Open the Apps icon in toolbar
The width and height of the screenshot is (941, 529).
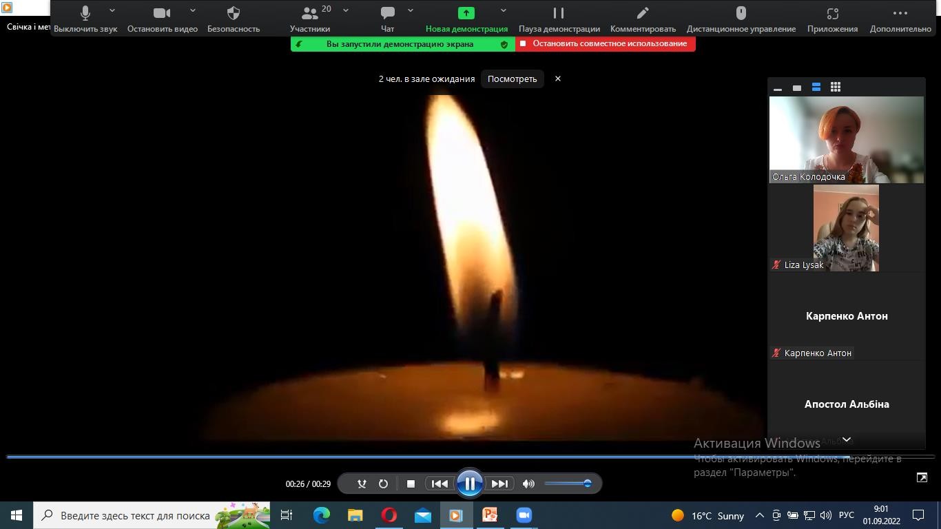[x=832, y=14]
